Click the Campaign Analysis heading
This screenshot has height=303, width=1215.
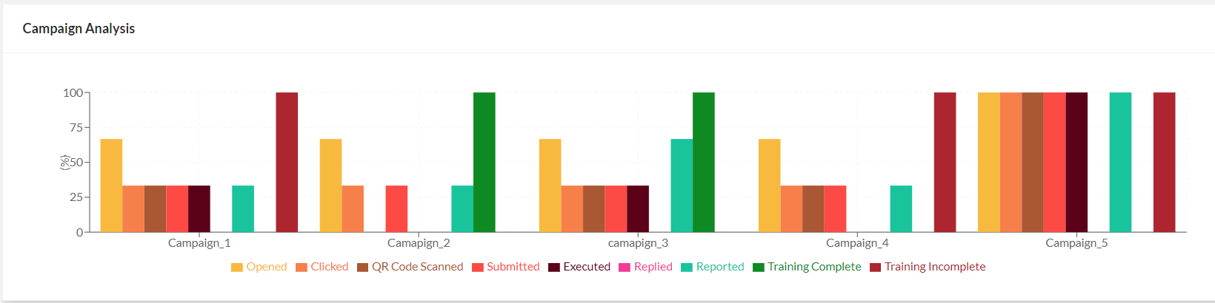[79, 29]
